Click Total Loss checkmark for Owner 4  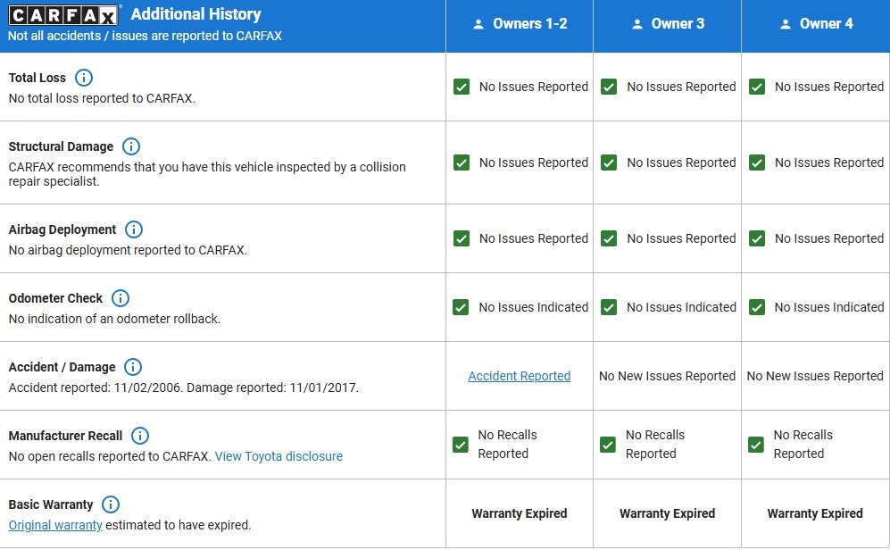(x=757, y=87)
